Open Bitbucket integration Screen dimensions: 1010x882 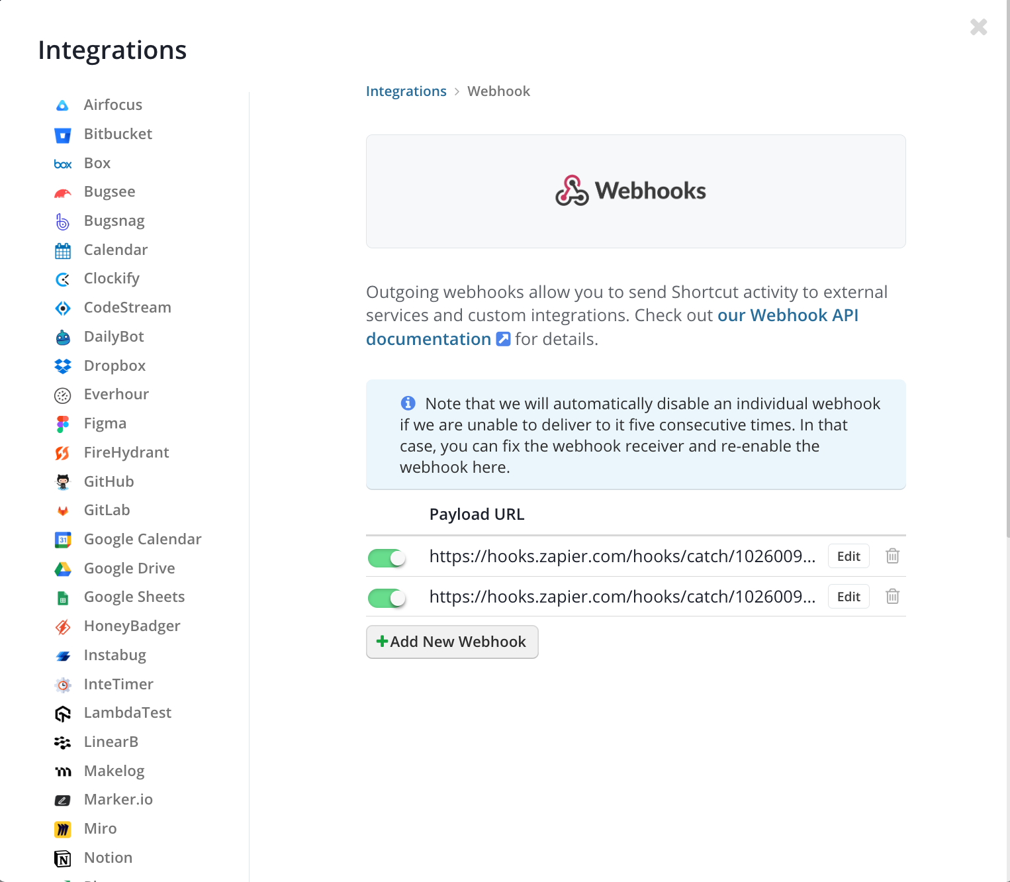(118, 134)
